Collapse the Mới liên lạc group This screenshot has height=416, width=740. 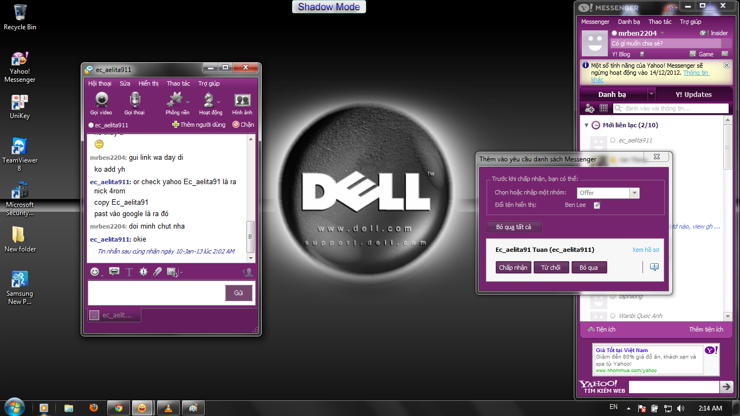586,125
